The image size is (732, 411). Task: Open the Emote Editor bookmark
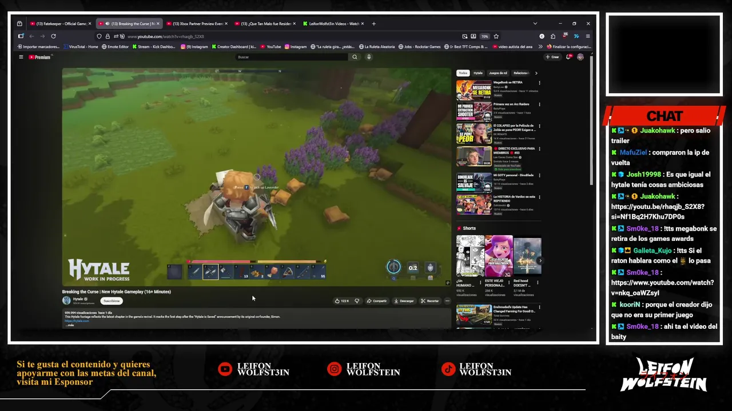115,47
